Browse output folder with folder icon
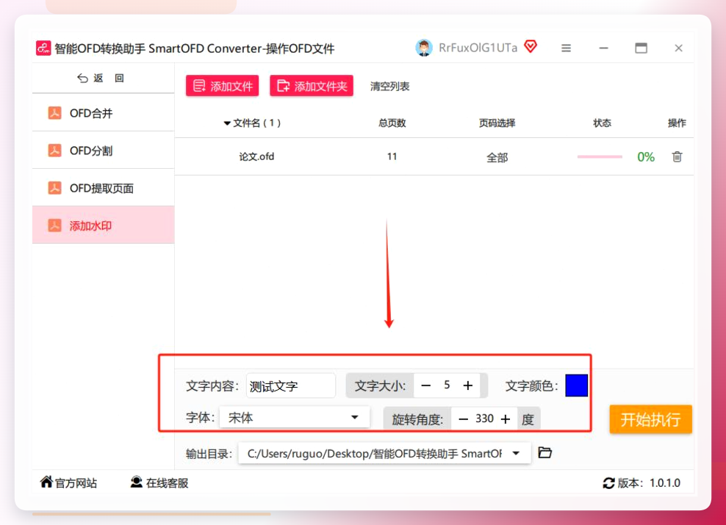Viewport: 726px width, 525px height. (545, 452)
